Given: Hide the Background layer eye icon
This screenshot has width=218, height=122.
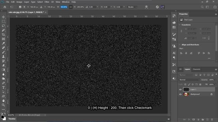Looking at the screenshot, I should [x=180, y=94].
